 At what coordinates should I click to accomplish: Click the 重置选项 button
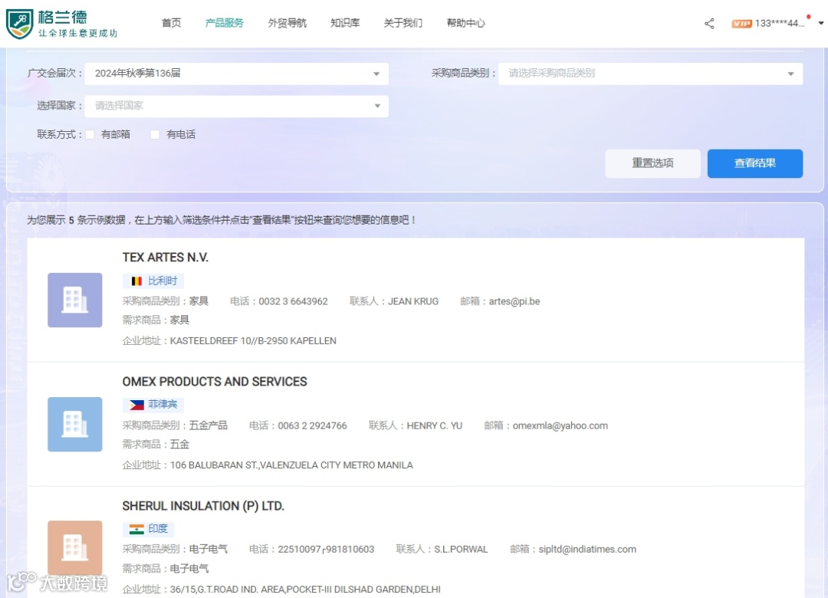tap(652, 163)
